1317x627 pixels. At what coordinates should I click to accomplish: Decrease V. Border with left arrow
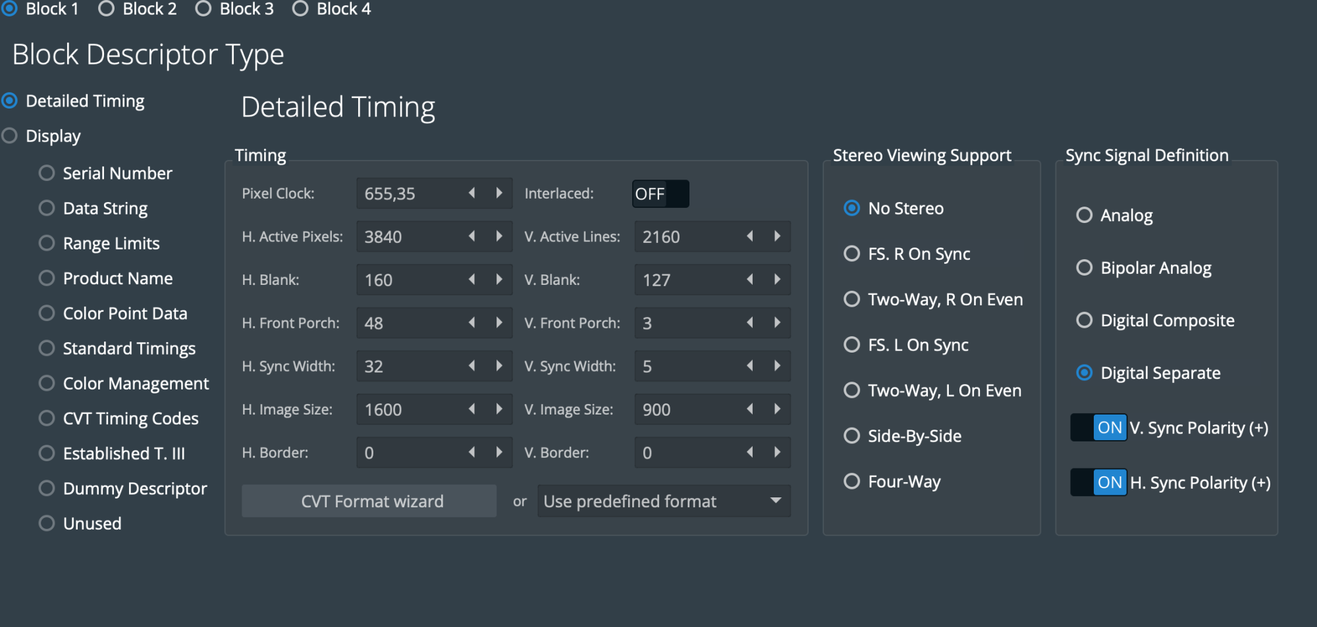pyautogui.click(x=749, y=452)
